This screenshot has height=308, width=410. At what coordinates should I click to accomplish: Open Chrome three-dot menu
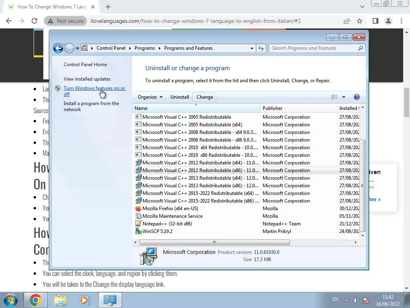click(401, 21)
